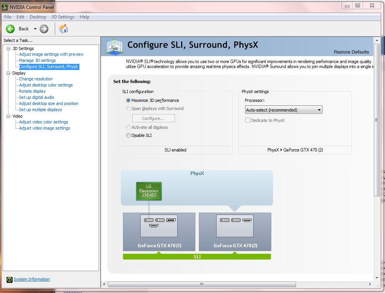Click the PhysX label in diagram
The image size is (385, 293).
[x=197, y=173]
